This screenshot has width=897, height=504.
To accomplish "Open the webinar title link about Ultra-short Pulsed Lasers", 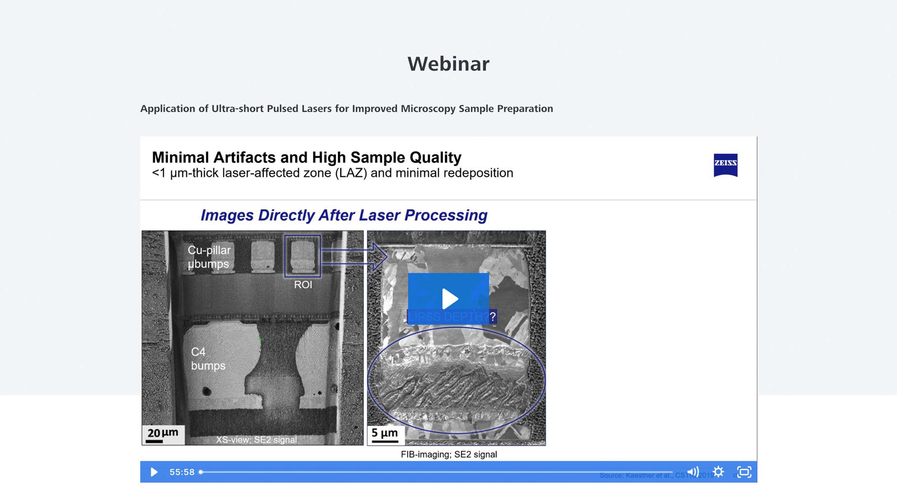I will click(347, 109).
